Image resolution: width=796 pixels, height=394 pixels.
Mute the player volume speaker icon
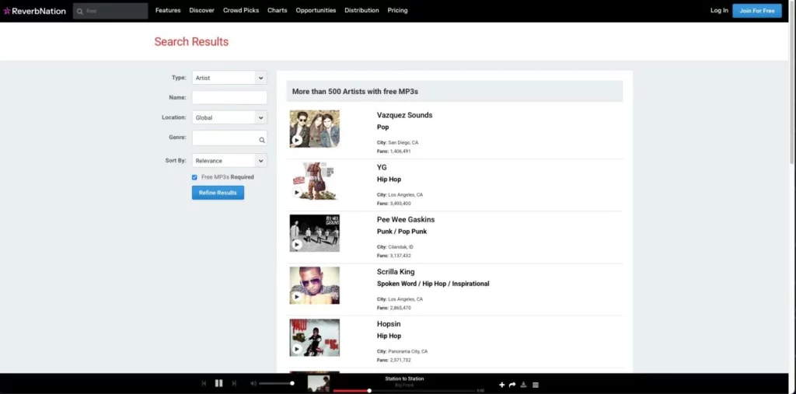[253, 383]
